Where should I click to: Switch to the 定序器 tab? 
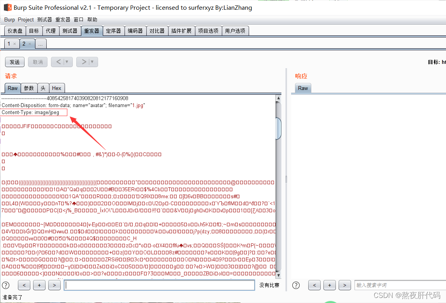[x=114, y=31]
